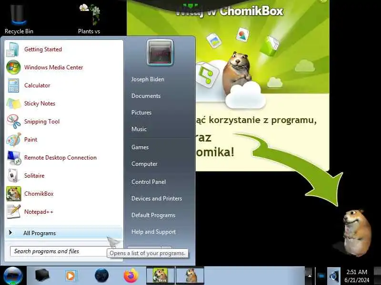381x285 pixels.
Task: Open the Recycle Bin desktop icon
Action: (19, 18)
